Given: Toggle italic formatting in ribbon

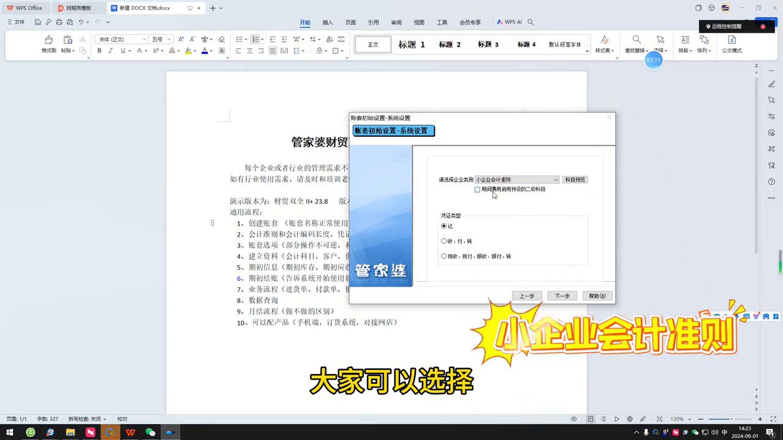Looking at the screenshot, I should (x=111, y=51).
